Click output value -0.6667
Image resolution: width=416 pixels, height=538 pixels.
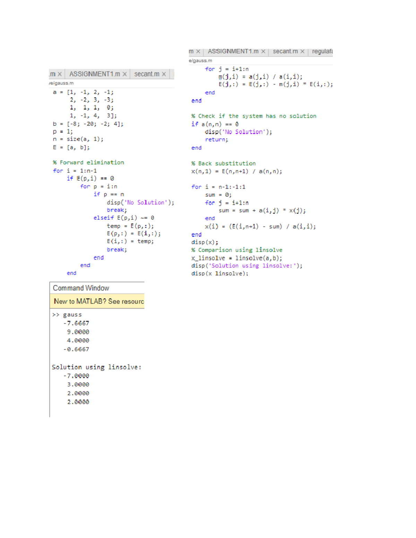point(76,349)
